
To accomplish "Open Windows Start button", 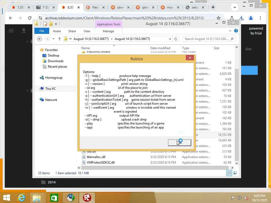I will tap(7, 197).
